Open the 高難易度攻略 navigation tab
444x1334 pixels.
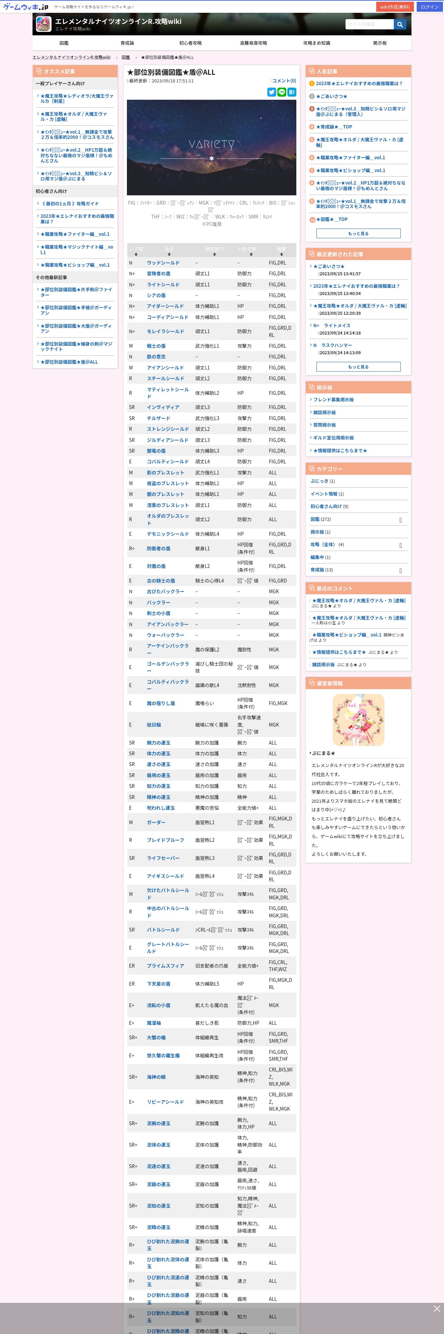coord(253,43)
